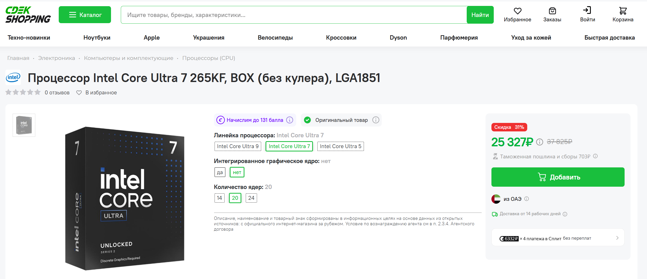
Task: Click the 6332₽ Сплит payment badge
Action: pos(509,239)
